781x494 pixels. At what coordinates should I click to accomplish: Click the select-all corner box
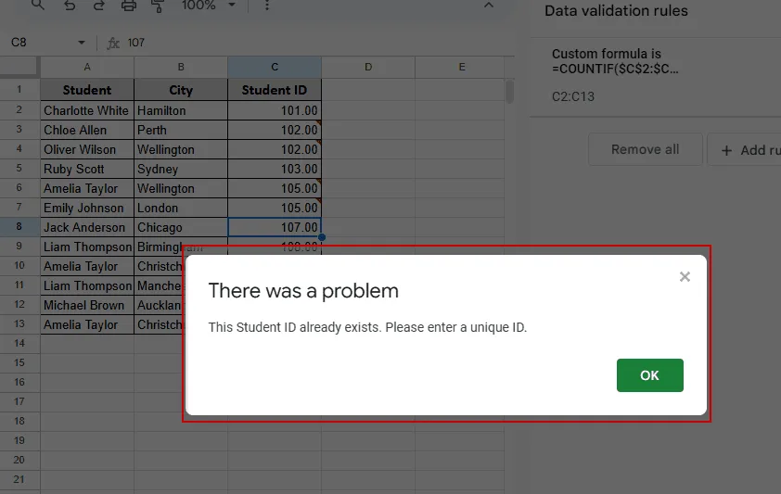[x=19, y=67]
